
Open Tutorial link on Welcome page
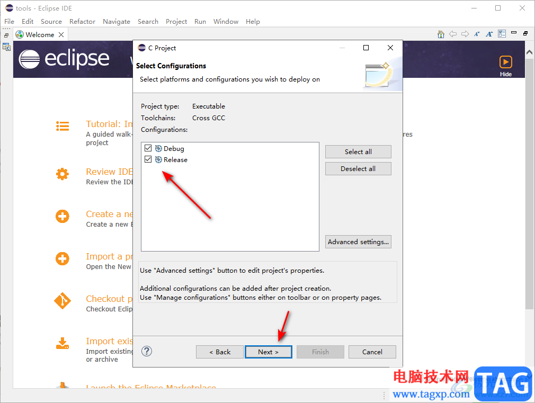point(109,124)
